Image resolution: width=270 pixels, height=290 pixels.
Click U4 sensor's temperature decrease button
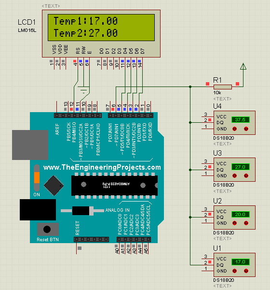[235, 129]
